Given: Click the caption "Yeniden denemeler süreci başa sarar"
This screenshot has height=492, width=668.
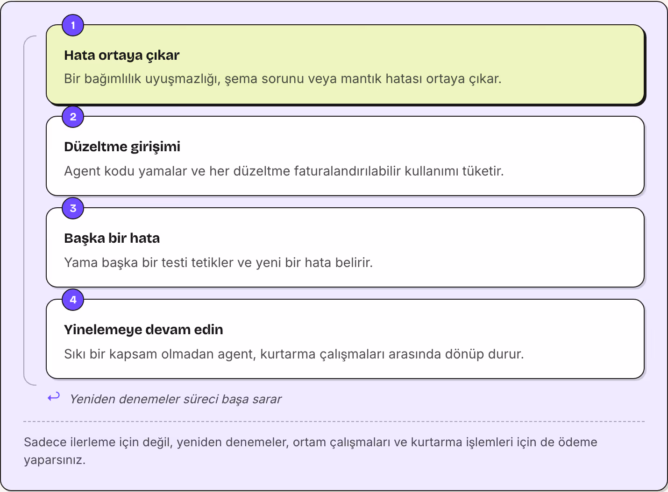Looking at the screenshot, I should click(176, 399).
